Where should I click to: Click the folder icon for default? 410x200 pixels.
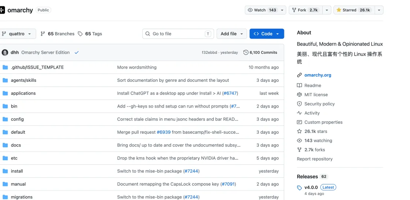click(x=5, y=132)
